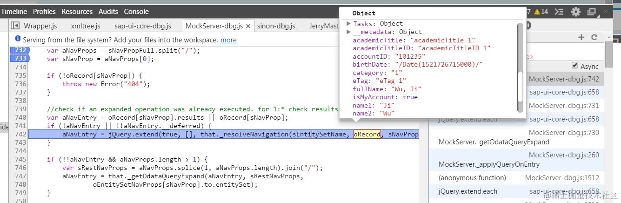This screenshot has height=203, width=621.
Task: Open call stack link MockServer-dbg.js:731
Action: [x=564, y=105]
